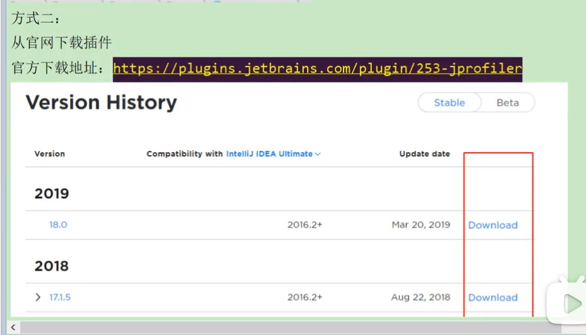Click the chevron after IntelliJ IDEA Ultimate
The width and height of the screenshot is (586, 335).
click(318, 154)
